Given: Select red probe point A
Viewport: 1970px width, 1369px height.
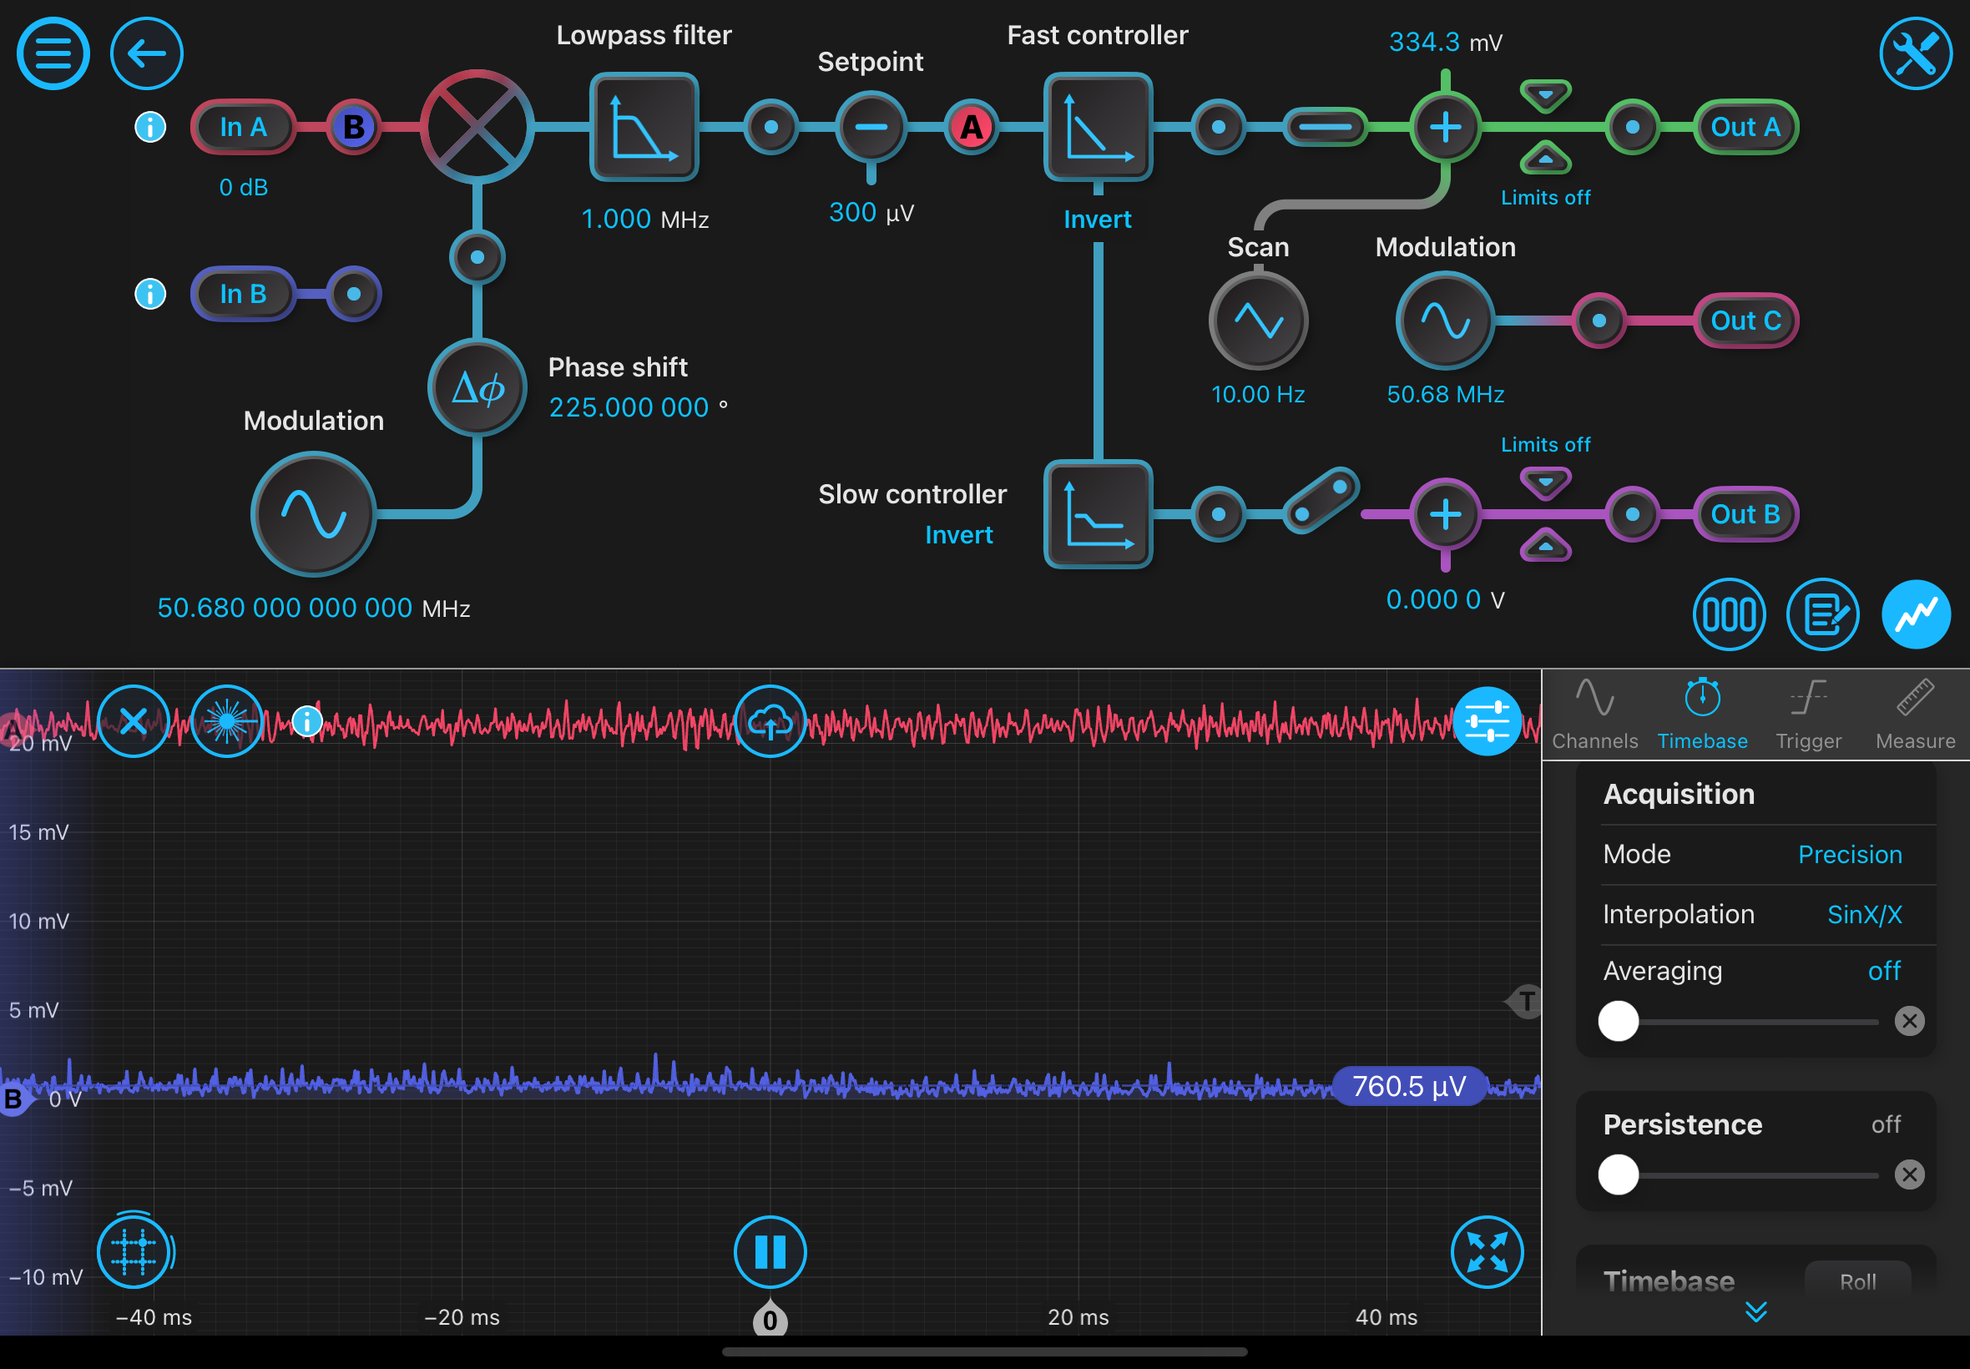Looking at the screenshot, I should tap(971, 127).
